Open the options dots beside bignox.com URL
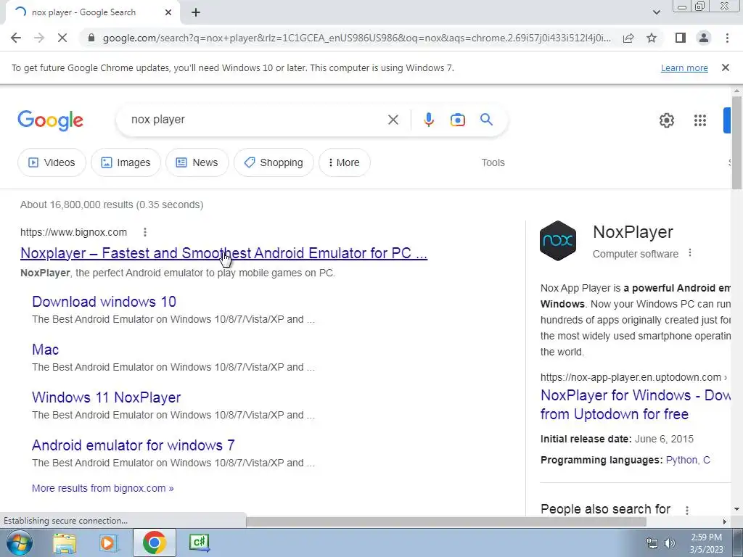 [145, 232]
